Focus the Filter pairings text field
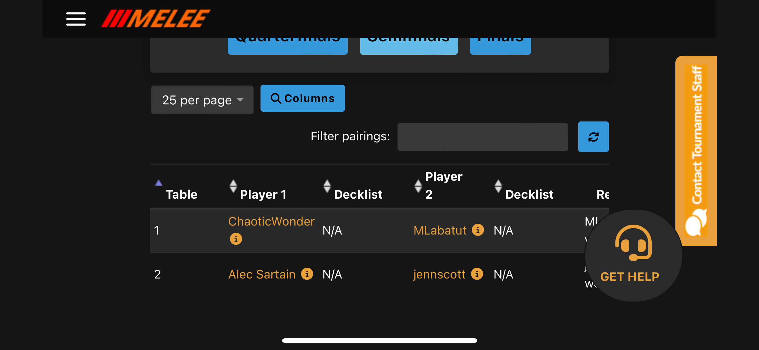759x350 pixels. [483, 137]
